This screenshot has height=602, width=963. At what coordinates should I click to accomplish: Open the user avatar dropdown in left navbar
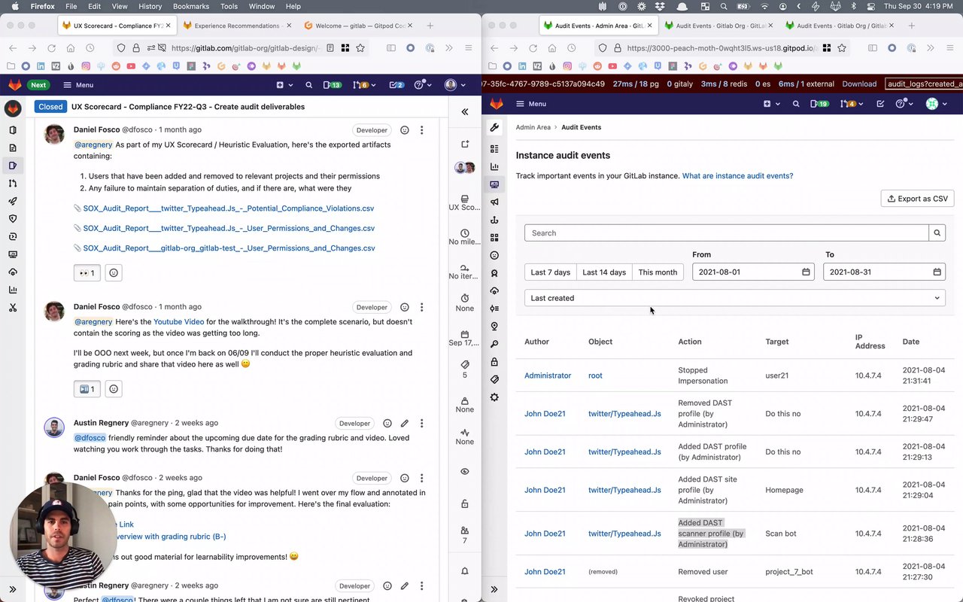click(x=454, y=85)
